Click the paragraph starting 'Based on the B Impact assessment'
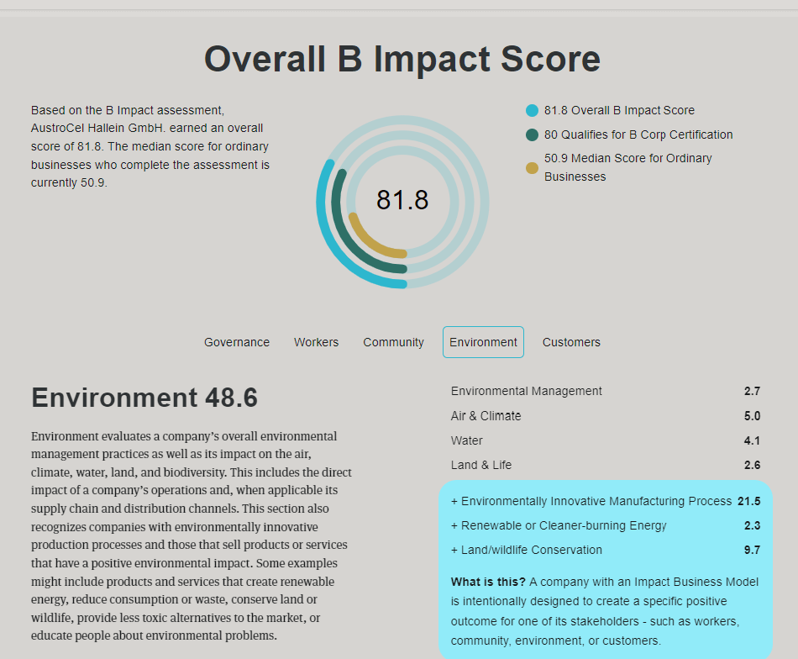 click(150, 146)
